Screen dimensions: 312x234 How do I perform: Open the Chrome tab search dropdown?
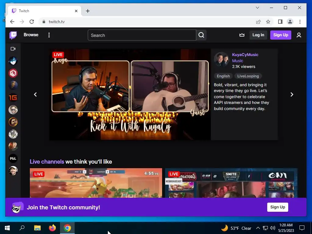257,8
